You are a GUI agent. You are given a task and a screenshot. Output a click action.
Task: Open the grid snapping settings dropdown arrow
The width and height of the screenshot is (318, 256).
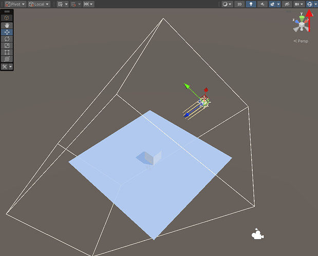point(79,4)
